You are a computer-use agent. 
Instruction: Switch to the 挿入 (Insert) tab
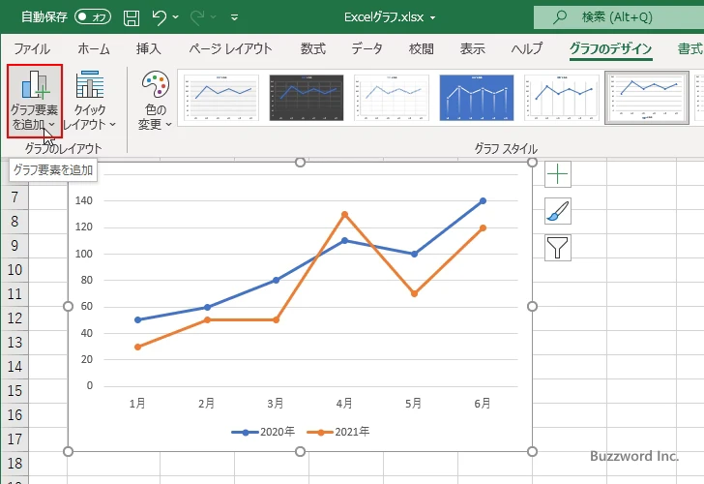(149, 48)
